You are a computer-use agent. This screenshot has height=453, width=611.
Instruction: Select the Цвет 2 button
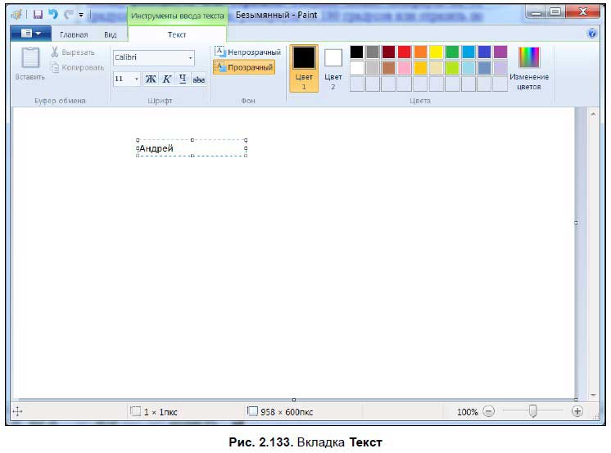(333, 68)
